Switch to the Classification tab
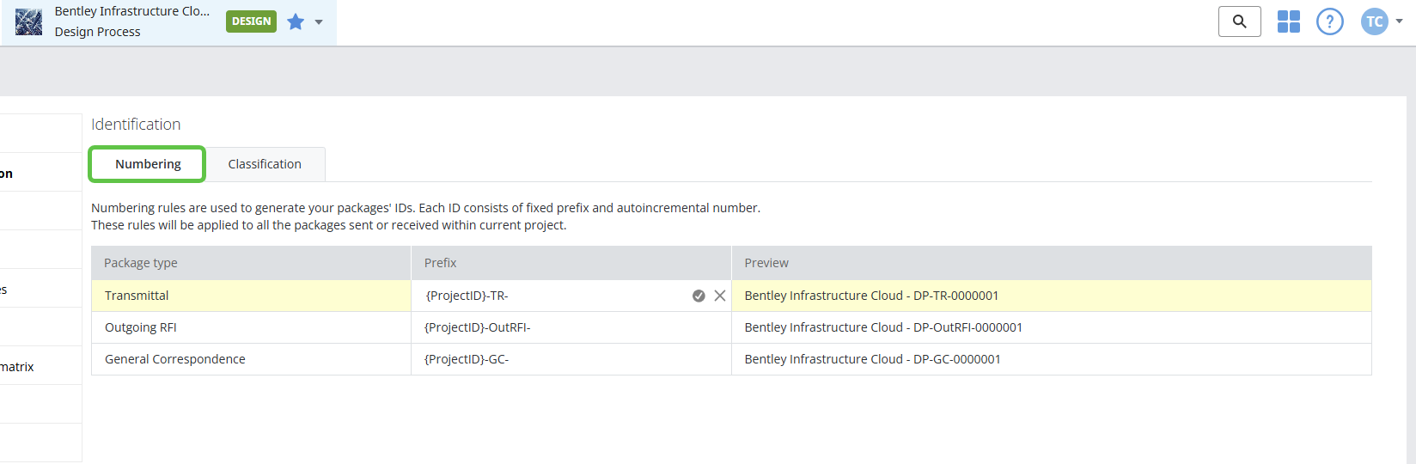Screen dimensions: 1416x464 click(x=265, y=164)
